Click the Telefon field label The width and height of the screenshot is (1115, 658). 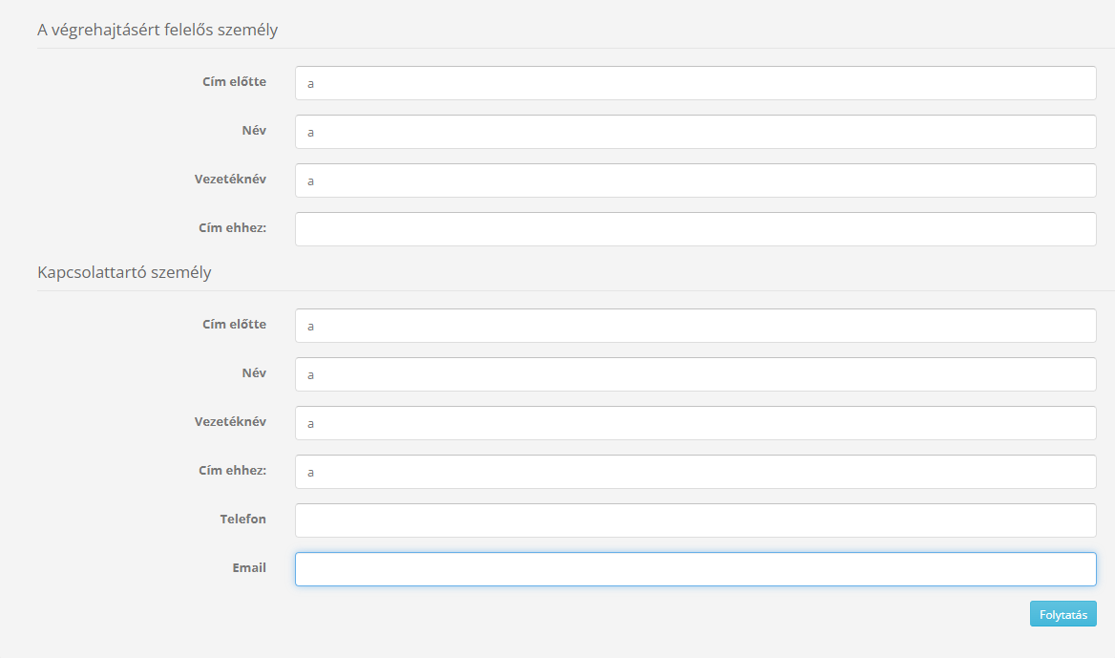point(242,519)
